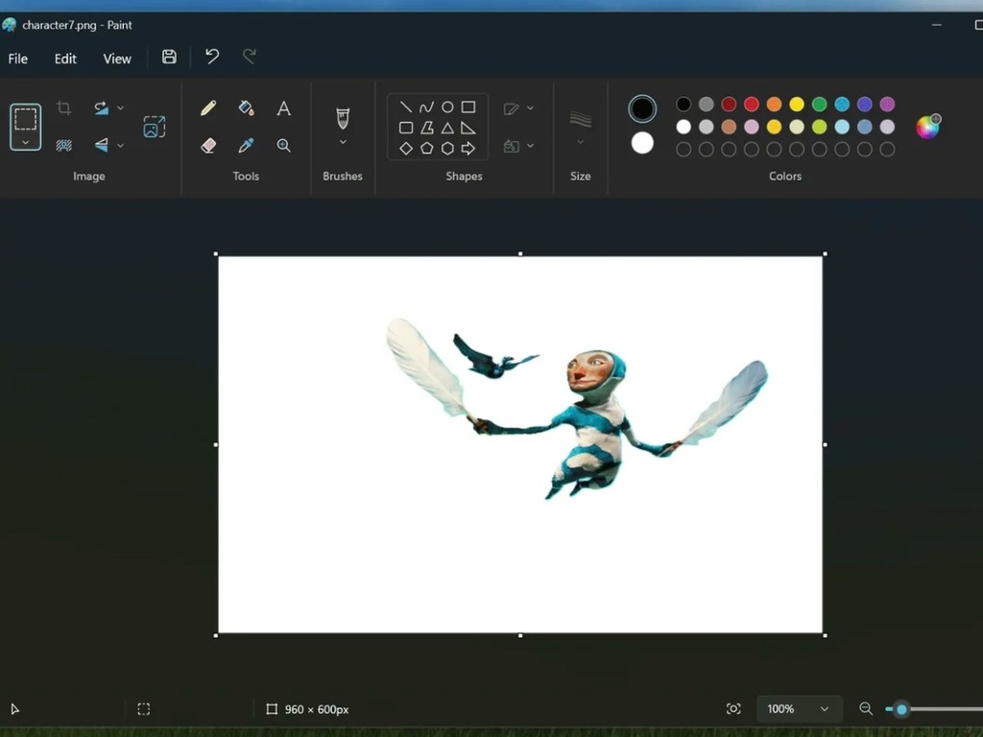Choose the Curve shape
983x737 pixels.
pyautogui.click(x=426, y=107)
